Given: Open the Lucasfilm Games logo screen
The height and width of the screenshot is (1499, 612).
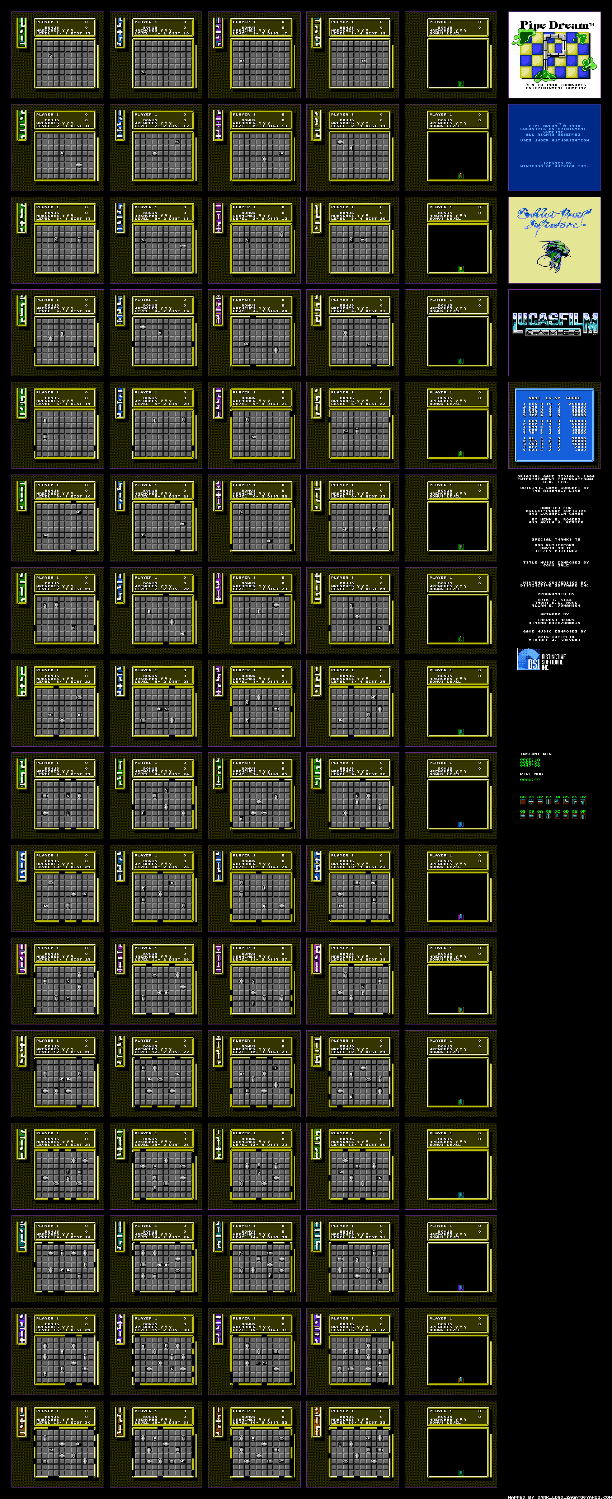Looking at the screenshot, I should click(x=554, y=332).
